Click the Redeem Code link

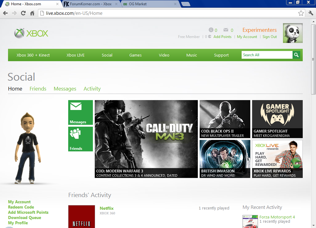(x=21, y=207)
